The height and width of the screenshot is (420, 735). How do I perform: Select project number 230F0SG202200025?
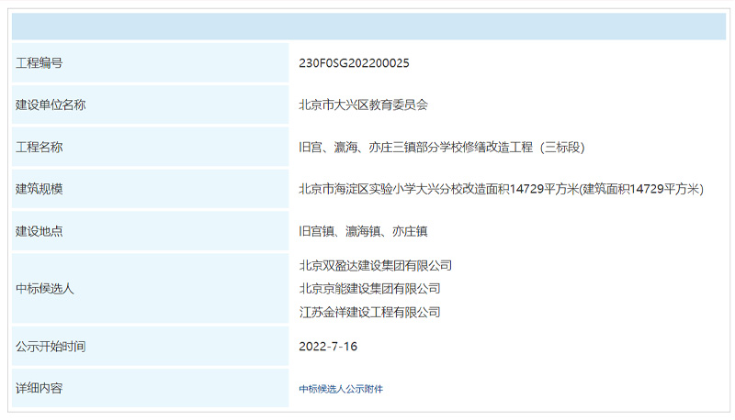coord(354,63)
